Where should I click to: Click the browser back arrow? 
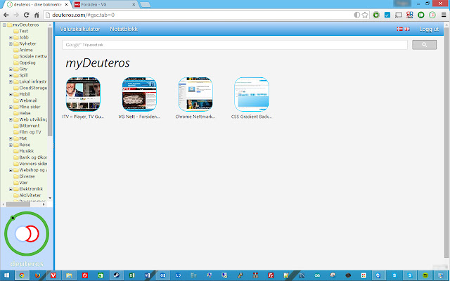(x=6, y=15)
